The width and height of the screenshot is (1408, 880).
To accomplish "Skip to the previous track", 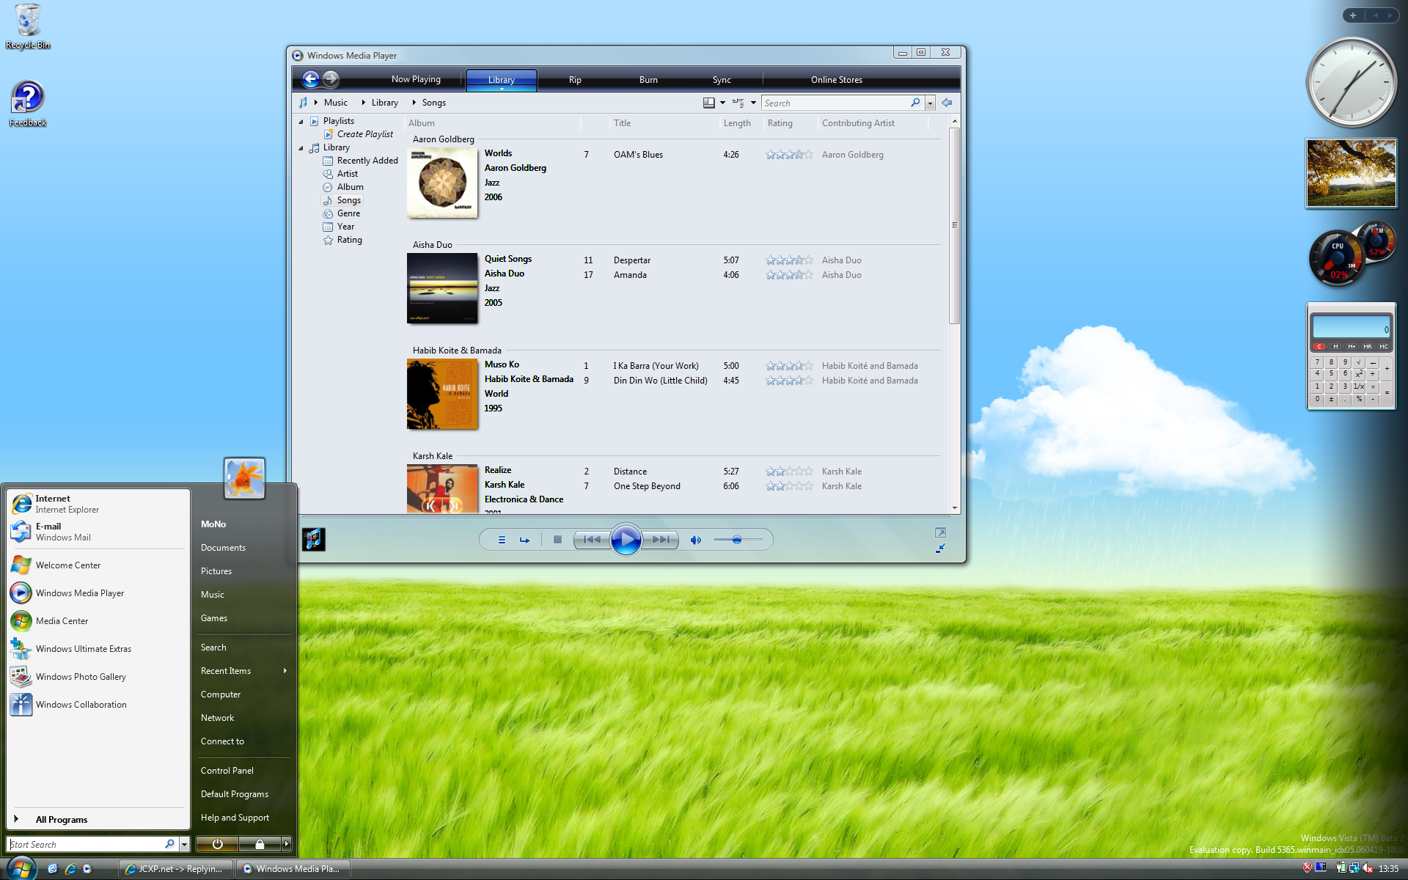I will point(592,540).
